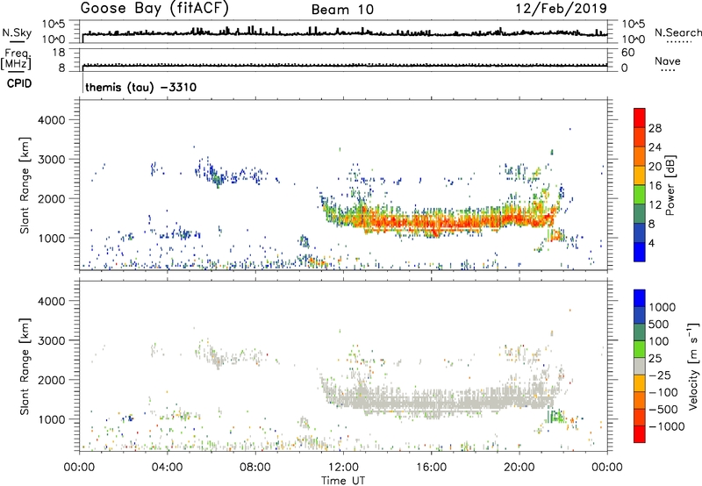Pick the blue top segment of velocity colorbar
This screenshot has width=702, height=486.
coord(640,298)
